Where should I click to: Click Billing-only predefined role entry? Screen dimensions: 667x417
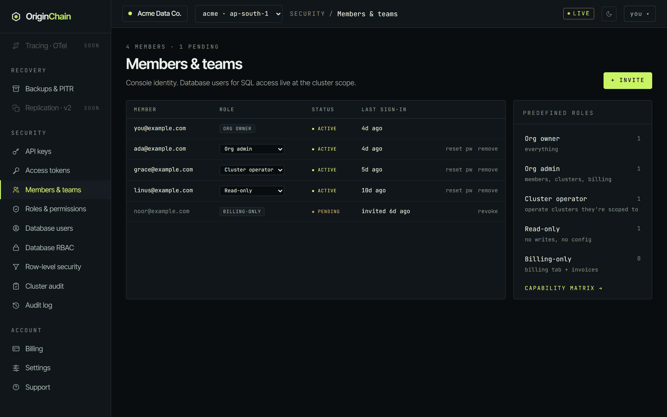coord(582,264)
